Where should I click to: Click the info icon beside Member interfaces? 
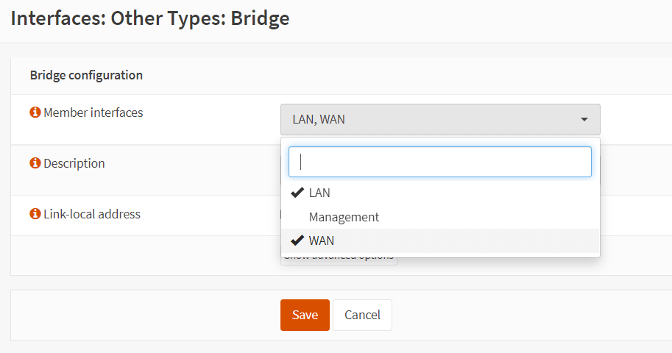coord(35,113)
